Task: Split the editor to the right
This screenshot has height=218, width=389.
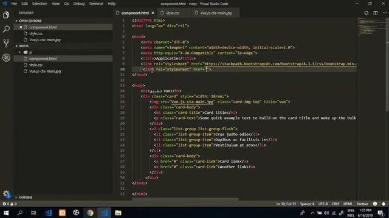Action: pos(376,13)
